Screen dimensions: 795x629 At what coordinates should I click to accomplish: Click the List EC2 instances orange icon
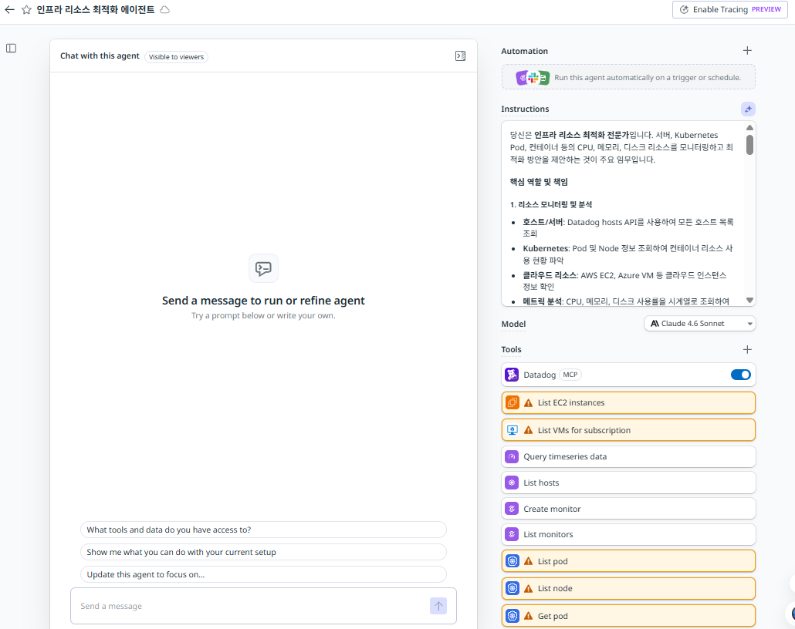pos(512,402)
